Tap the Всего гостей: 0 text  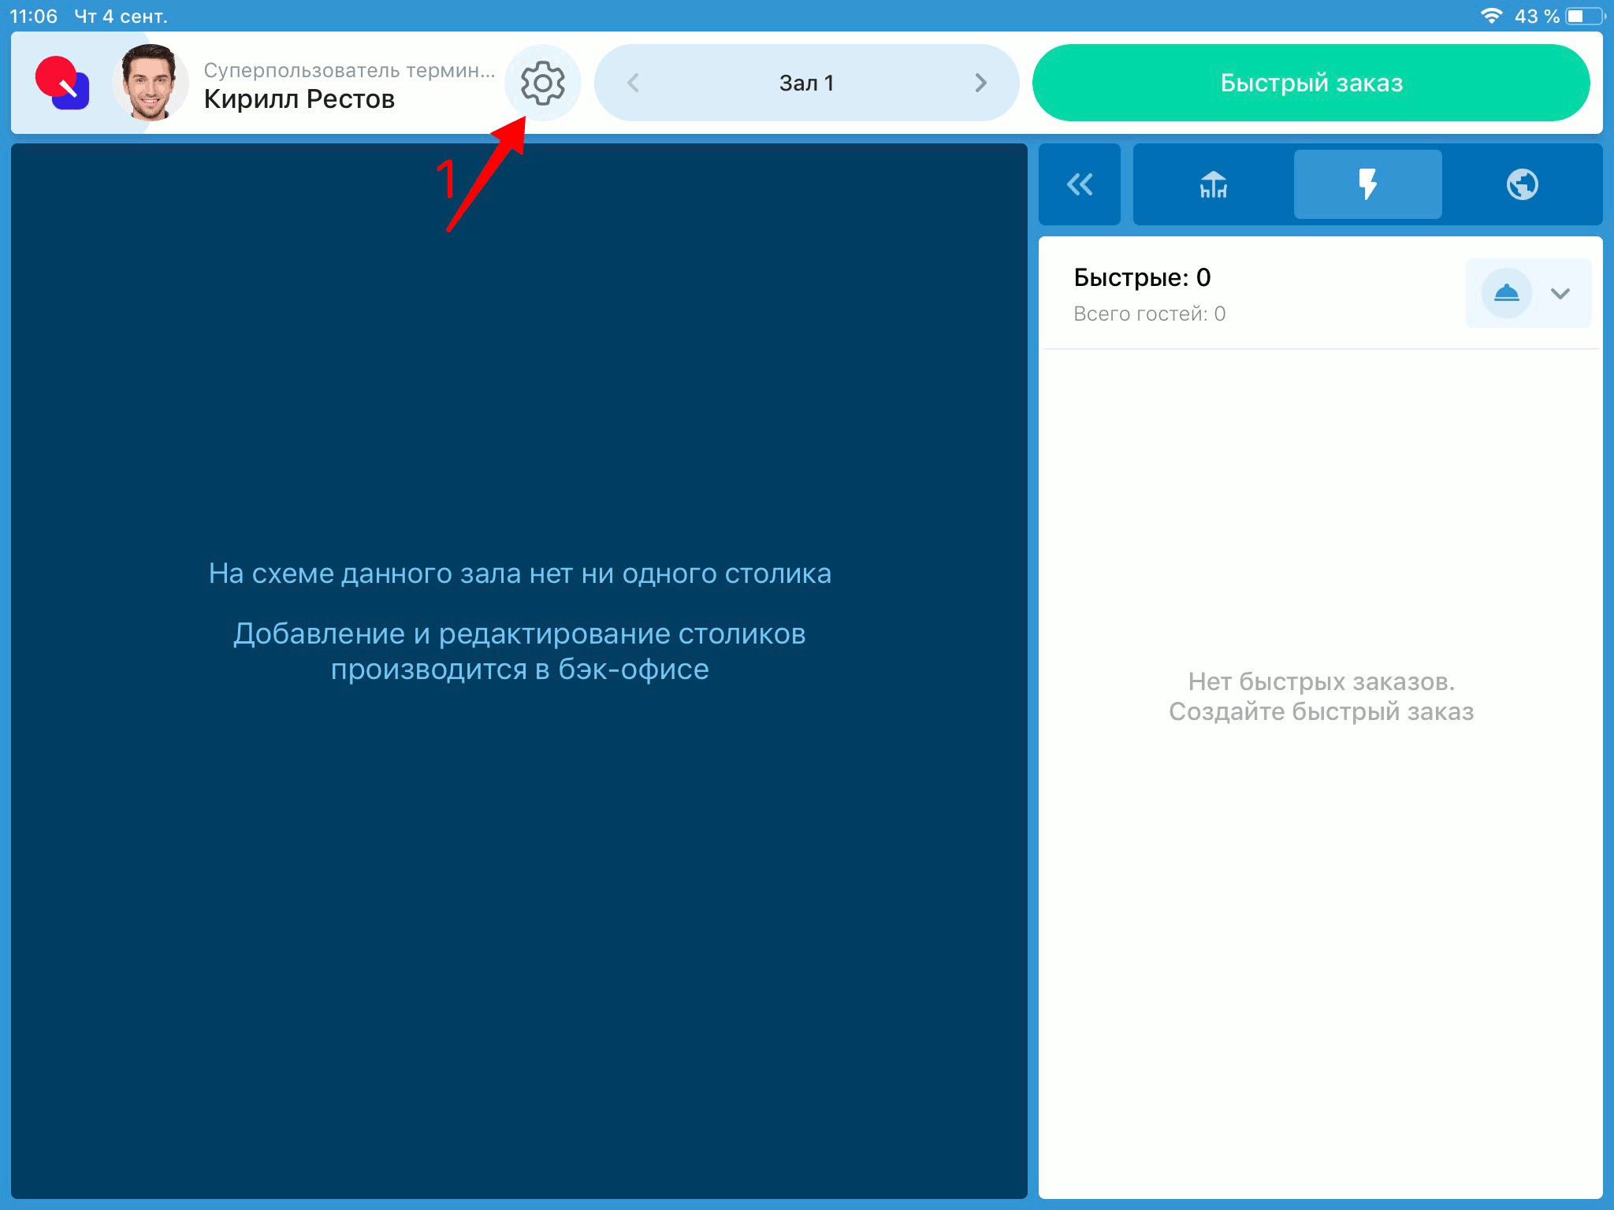point(1149,314)
